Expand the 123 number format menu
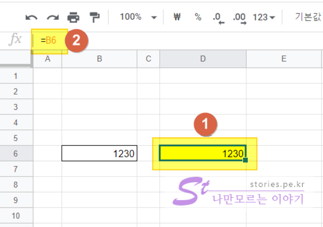Screen dimensions: 323x227 click(264, 18)
